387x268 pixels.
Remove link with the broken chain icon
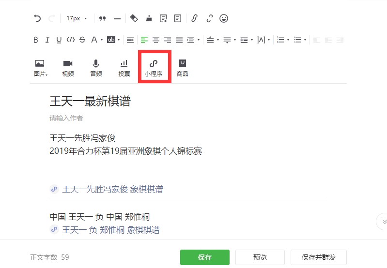(x=210, y=18)
